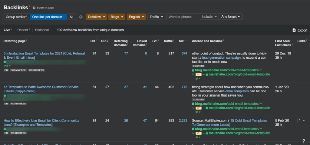The width and height of the screenshot is (310, 145).
Task: Open 5 Introduction Email Templates for 2021 link
Action: click(x=44, y=55)
